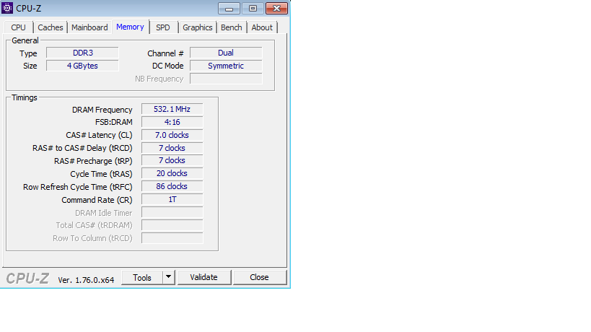This screenshot has width=591, height=332.
Task: Select FSB:DRAM ratio value 4:16
Action: (x=172, y=122)
